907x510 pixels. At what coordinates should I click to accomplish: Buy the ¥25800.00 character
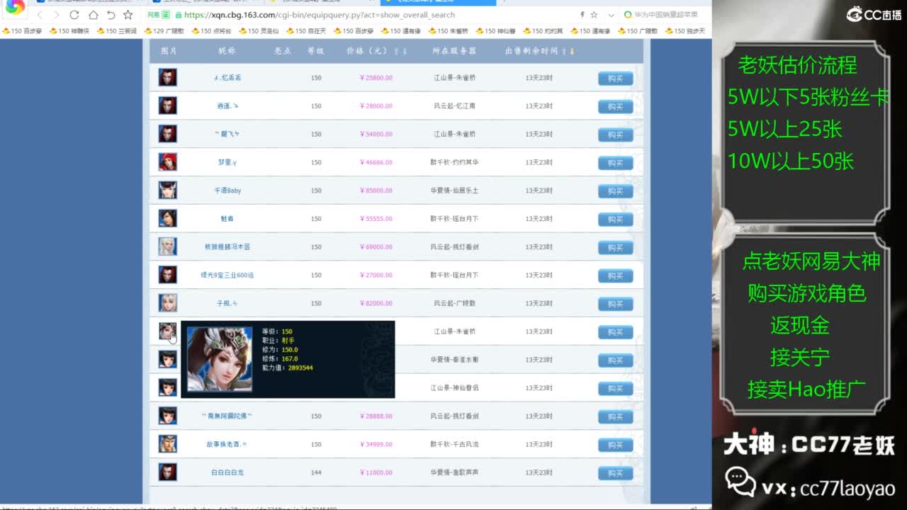[x=615, y=78]
